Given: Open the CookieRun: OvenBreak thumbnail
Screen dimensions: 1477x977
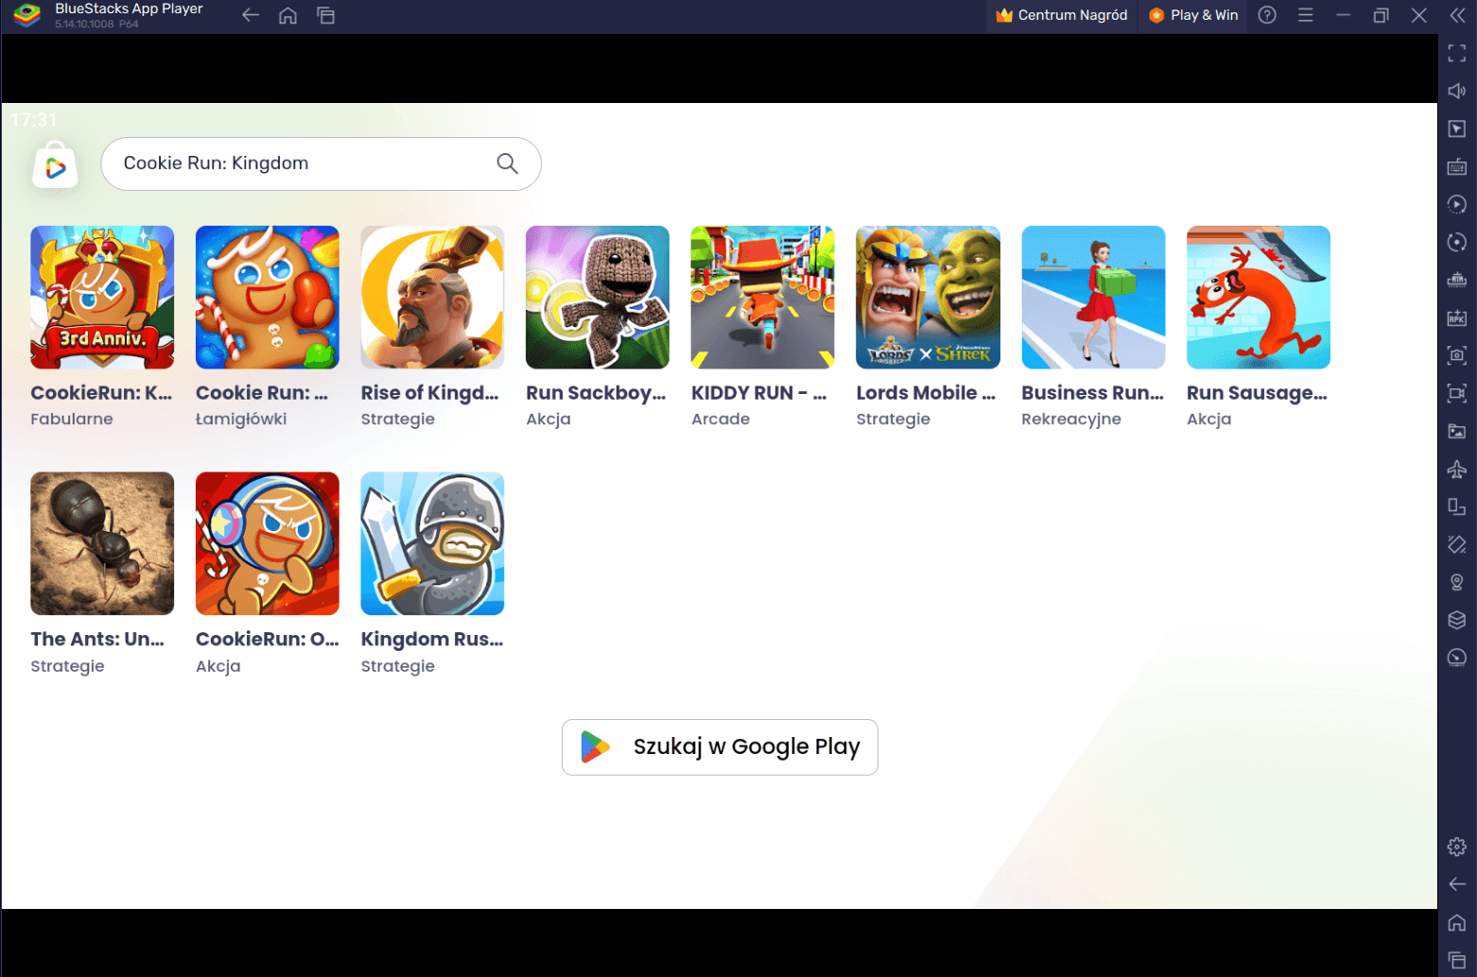Looking at the screenshot, I should [268, 543].
